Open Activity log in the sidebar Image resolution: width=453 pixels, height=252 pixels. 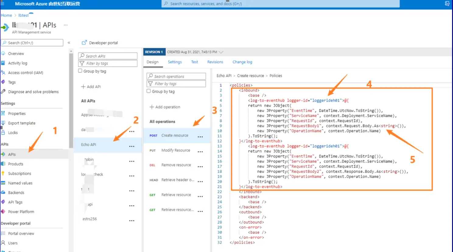click(17, 63)
